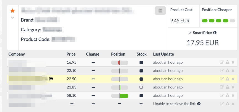Screen dimensions: 239x112
Task: Sort by Last Update column header
Action: 163,54
